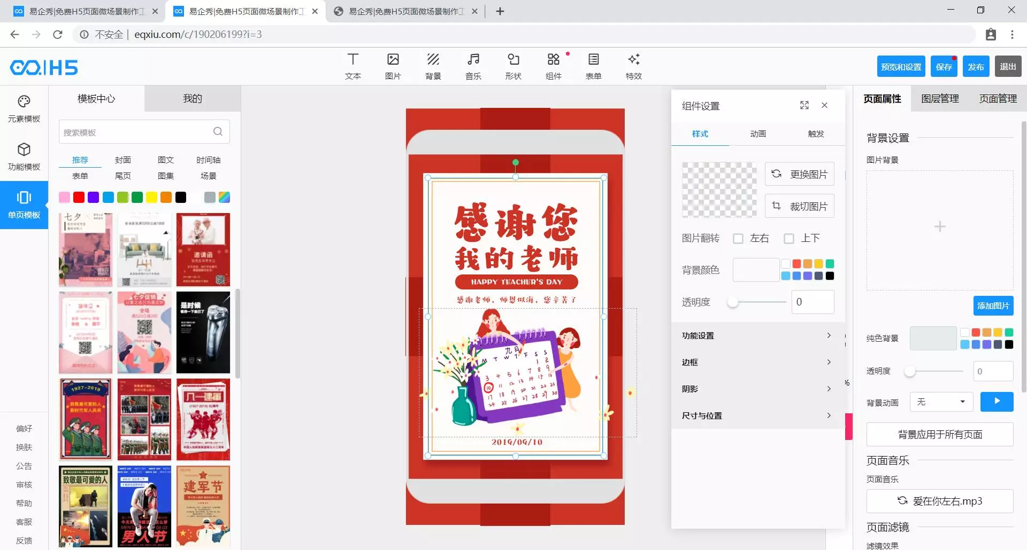Open the 背景动画 dropdown

tap(941, 402)
